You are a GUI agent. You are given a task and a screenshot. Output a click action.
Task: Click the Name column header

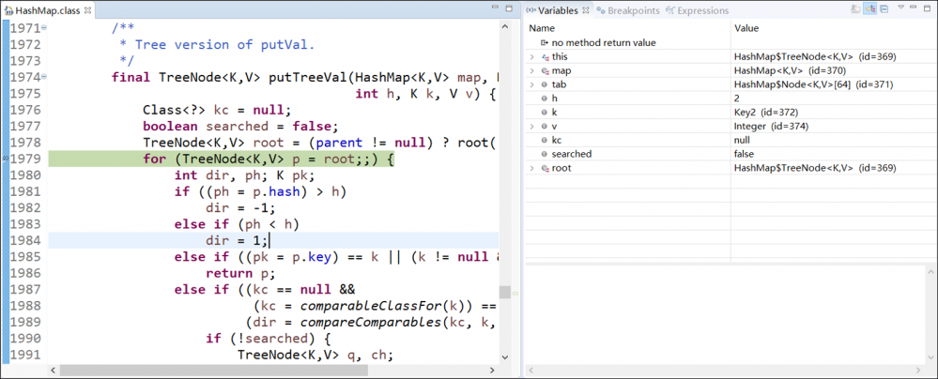(x=627, y=28)
